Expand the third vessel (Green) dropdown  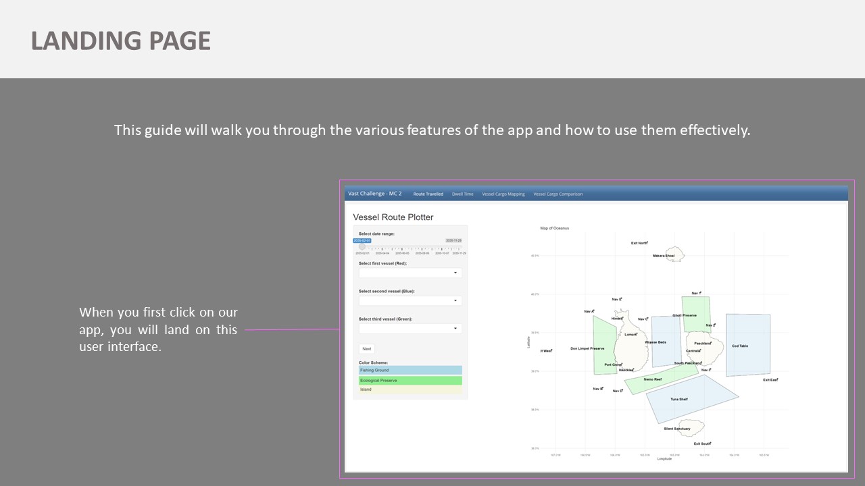click(410, 329)
